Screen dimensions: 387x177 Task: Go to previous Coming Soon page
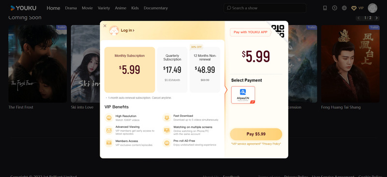coord(358,18)
